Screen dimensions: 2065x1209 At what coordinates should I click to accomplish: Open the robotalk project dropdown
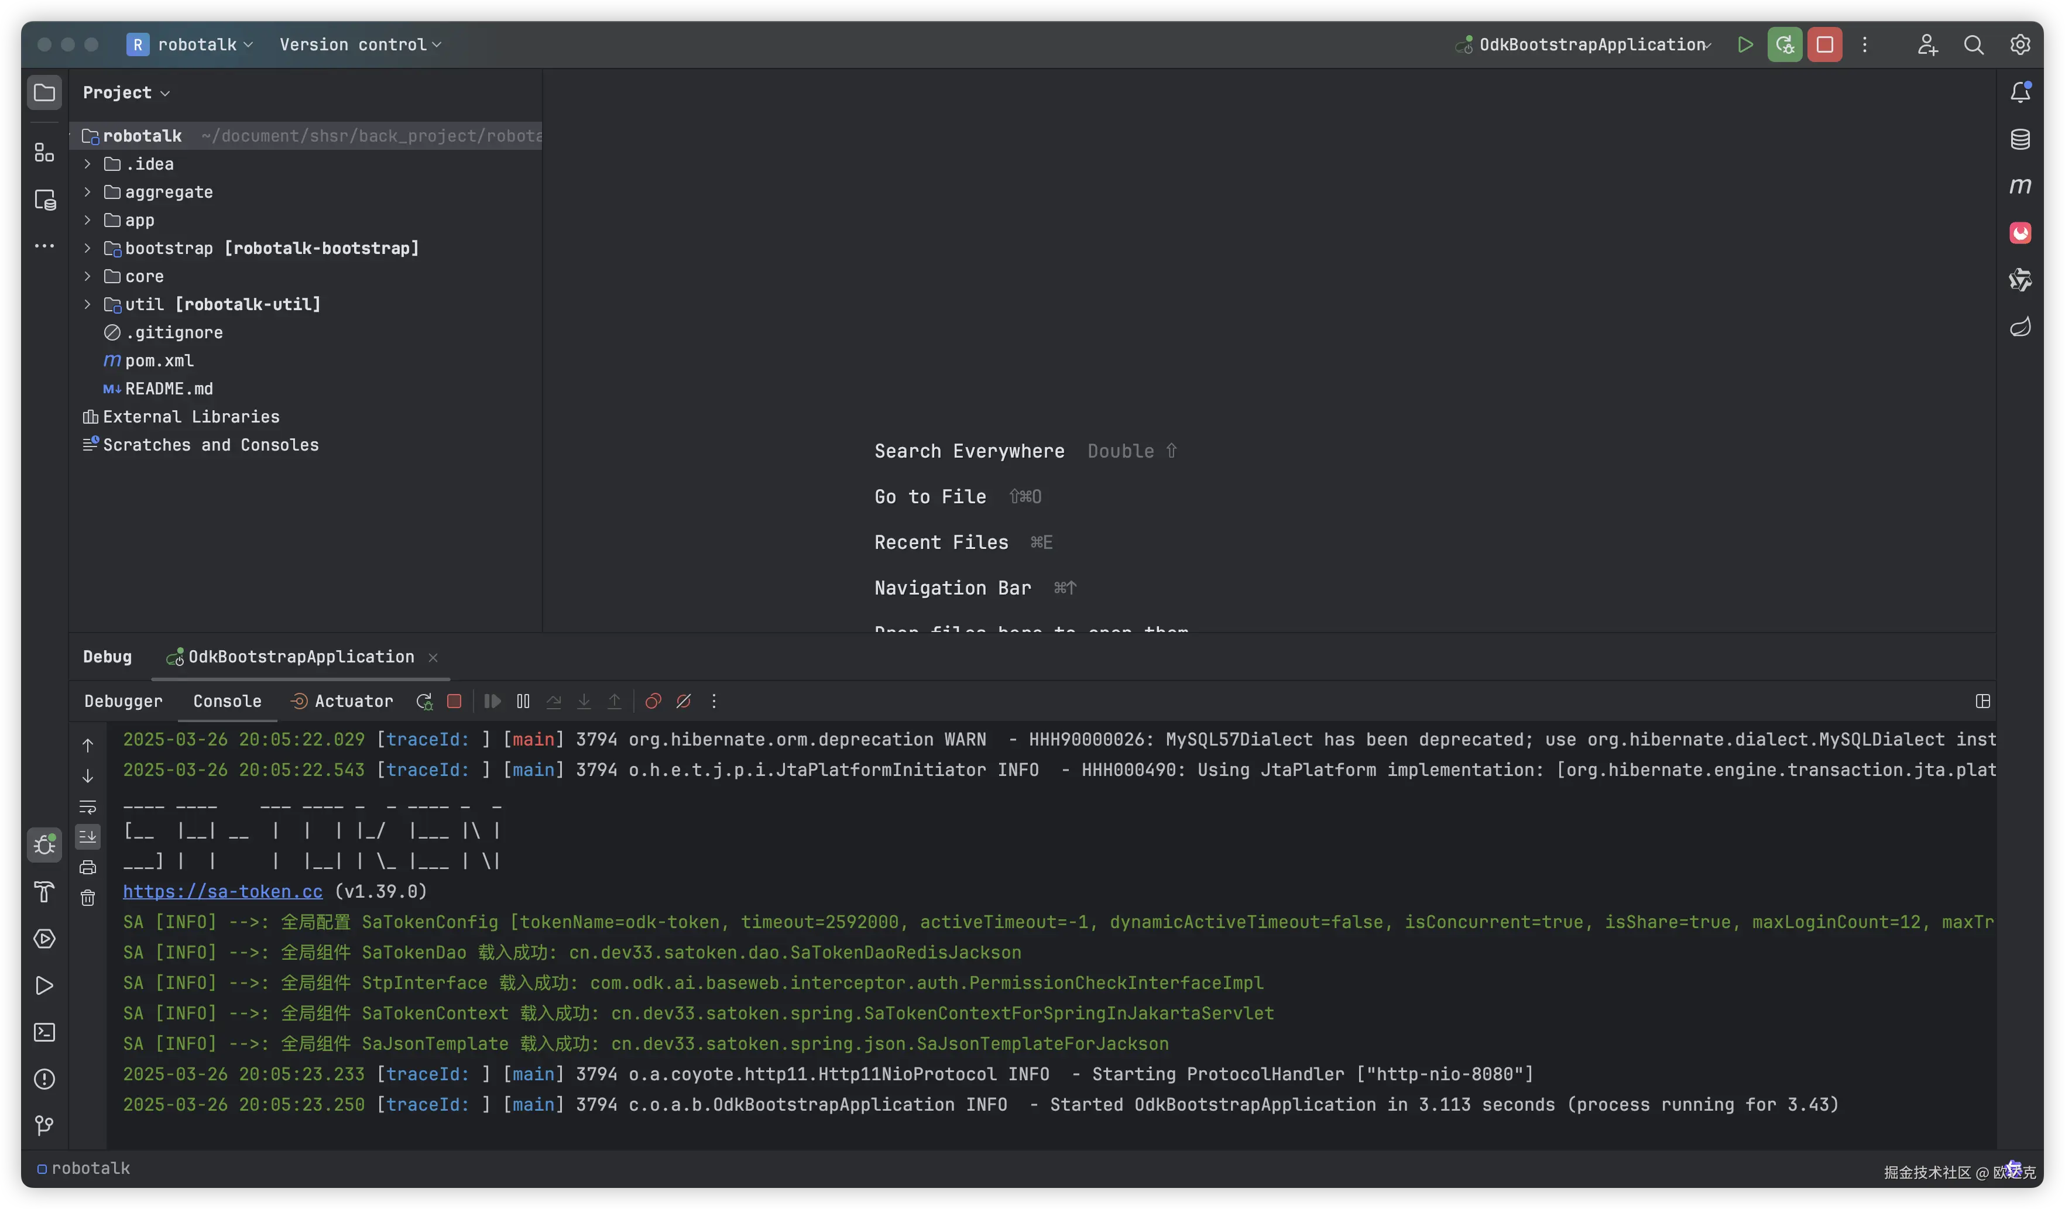click(197, 44)
